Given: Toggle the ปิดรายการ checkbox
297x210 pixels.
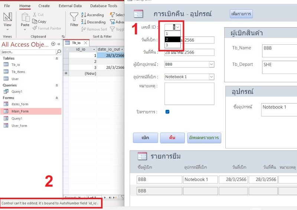Looking at the screenshot, I should click(x=167, y=112).
